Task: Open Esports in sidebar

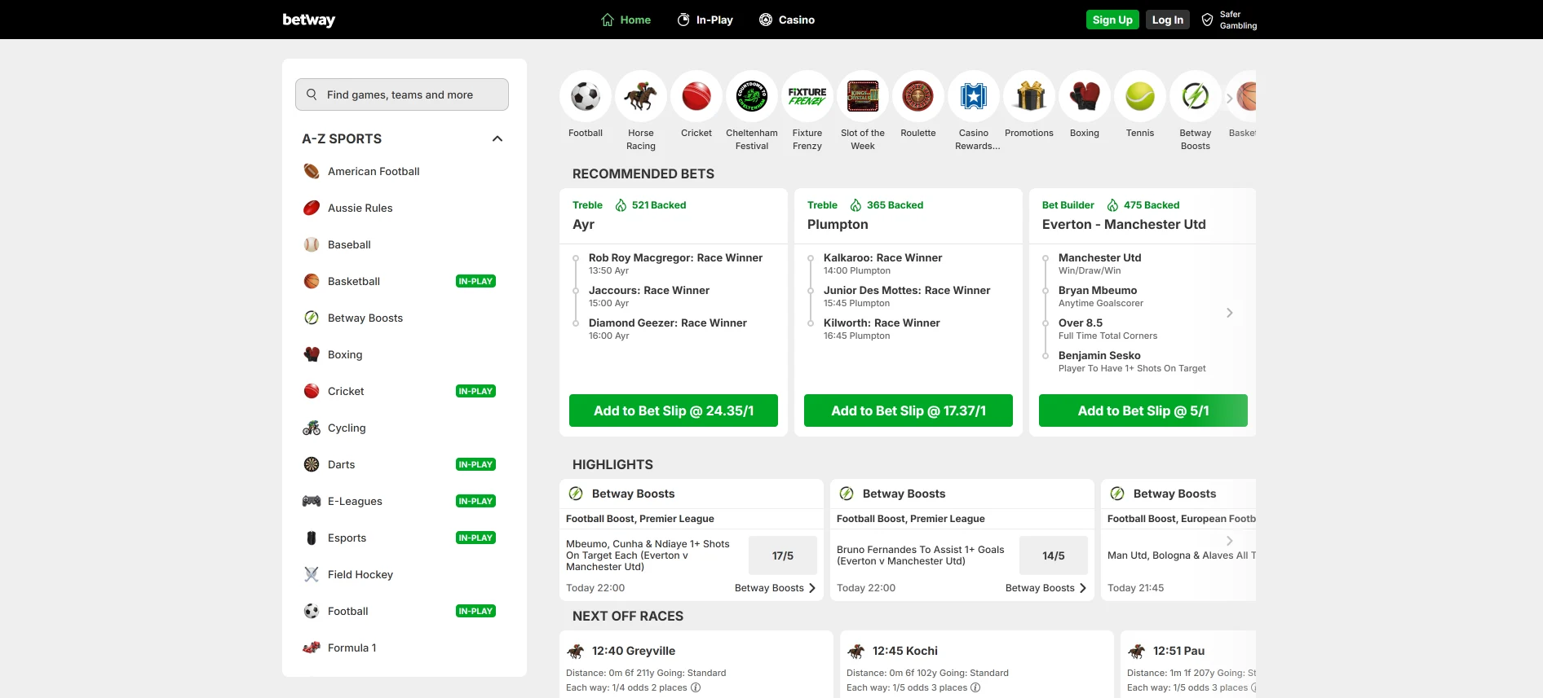Action: click(405, 538)
